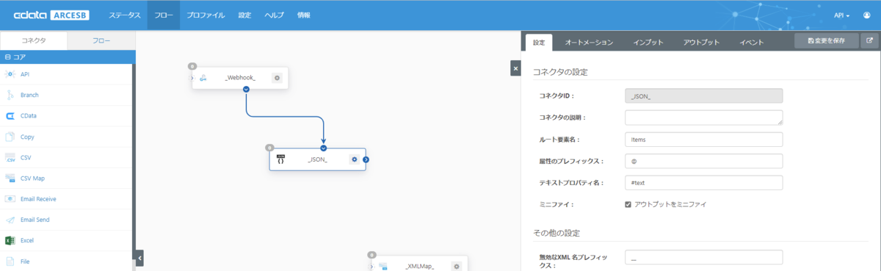Click the コネクタの説明 text area
Viewport: 881px width, 271px height.
pyautogui.click(x=703, y=118)
